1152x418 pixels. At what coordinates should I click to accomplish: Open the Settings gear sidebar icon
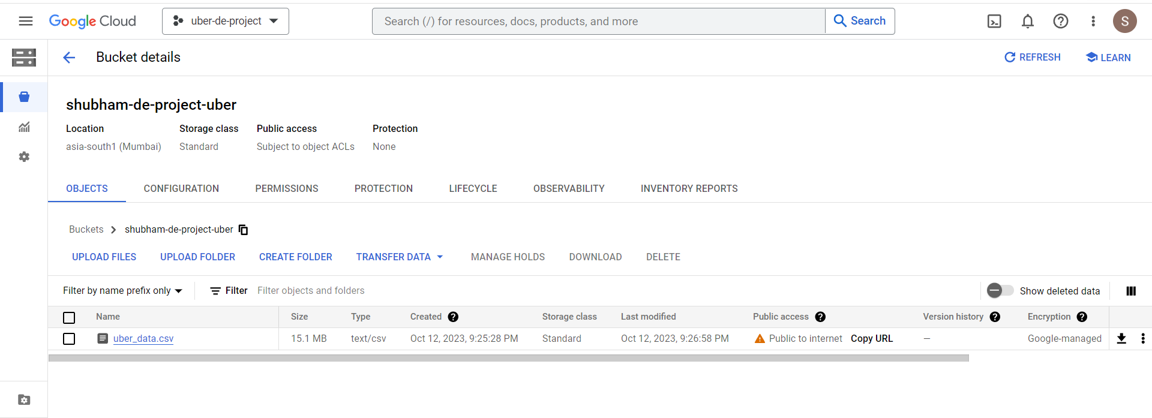point(24,157)
